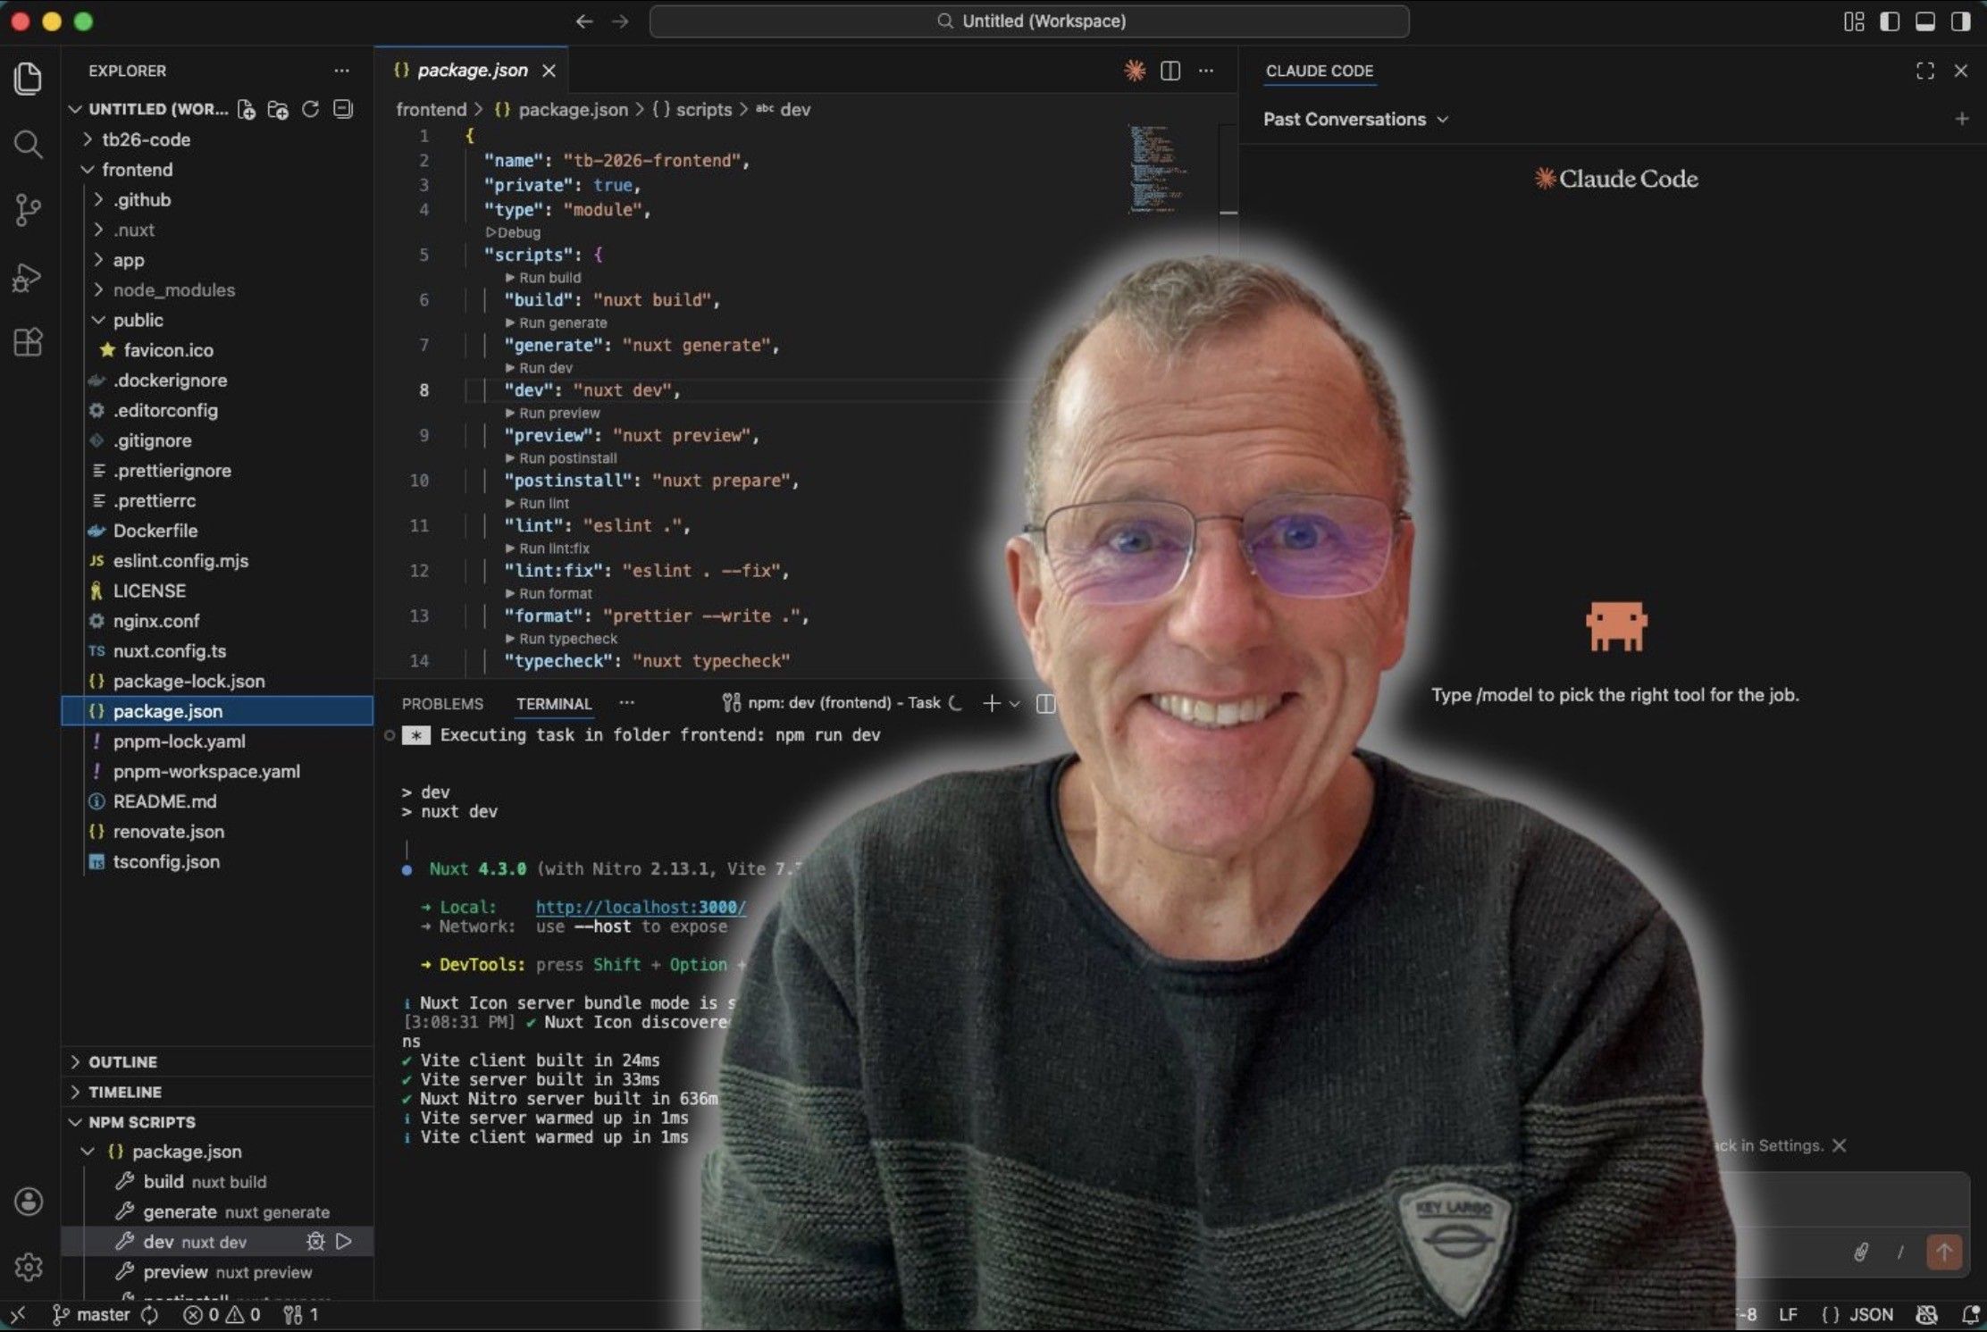Click the attach file paperclip icon
This screenshot has height=1332, width=1987.
pyautogui.click(x=1861, y=1252)
